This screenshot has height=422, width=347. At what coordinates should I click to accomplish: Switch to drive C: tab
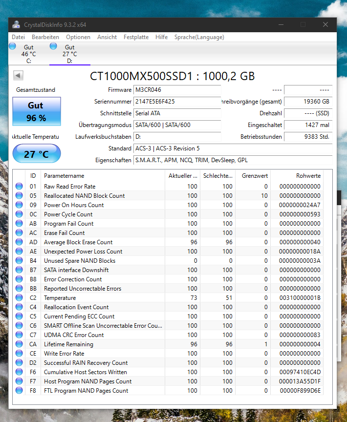(29, 54)
